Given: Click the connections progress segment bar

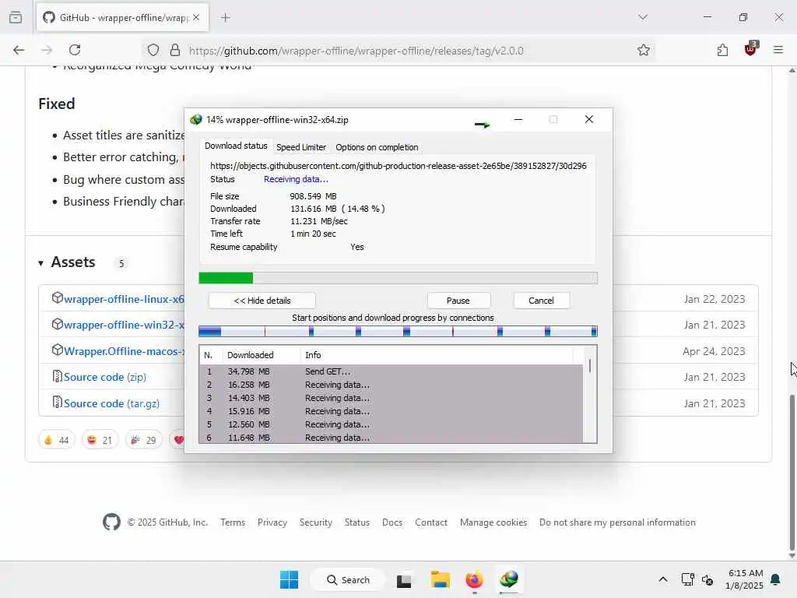Looking at the screenshot, I should 398,332.
